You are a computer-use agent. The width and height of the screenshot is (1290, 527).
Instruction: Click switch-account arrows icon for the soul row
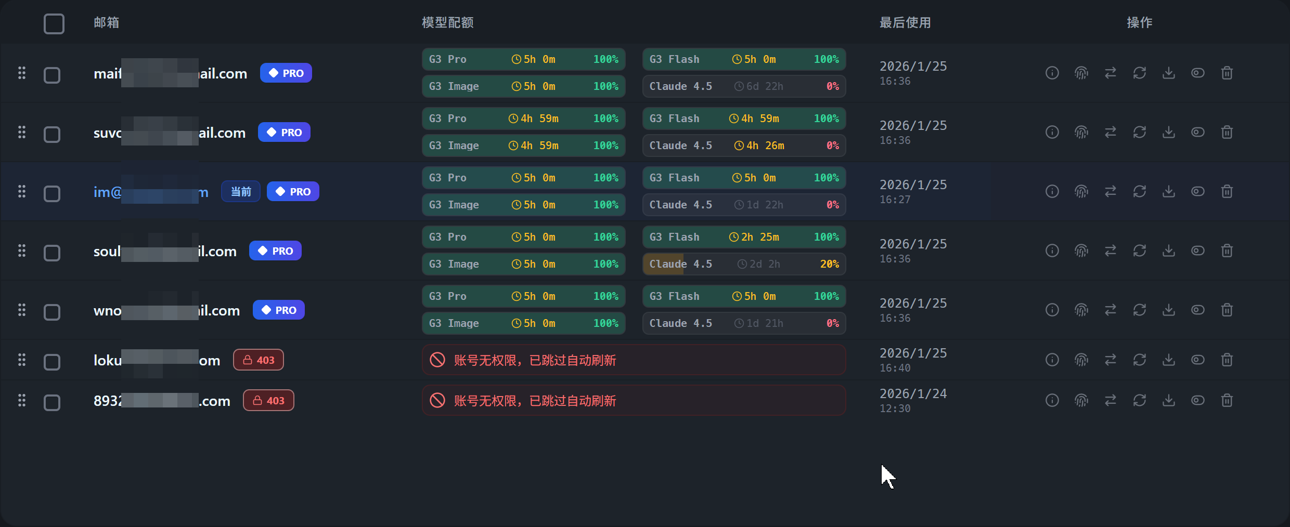[1111, 251]
